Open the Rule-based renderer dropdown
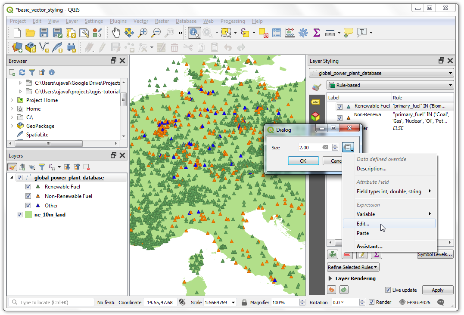Image resolution: width=464 pixels, height=315 pixels. (x=390, y=85)
